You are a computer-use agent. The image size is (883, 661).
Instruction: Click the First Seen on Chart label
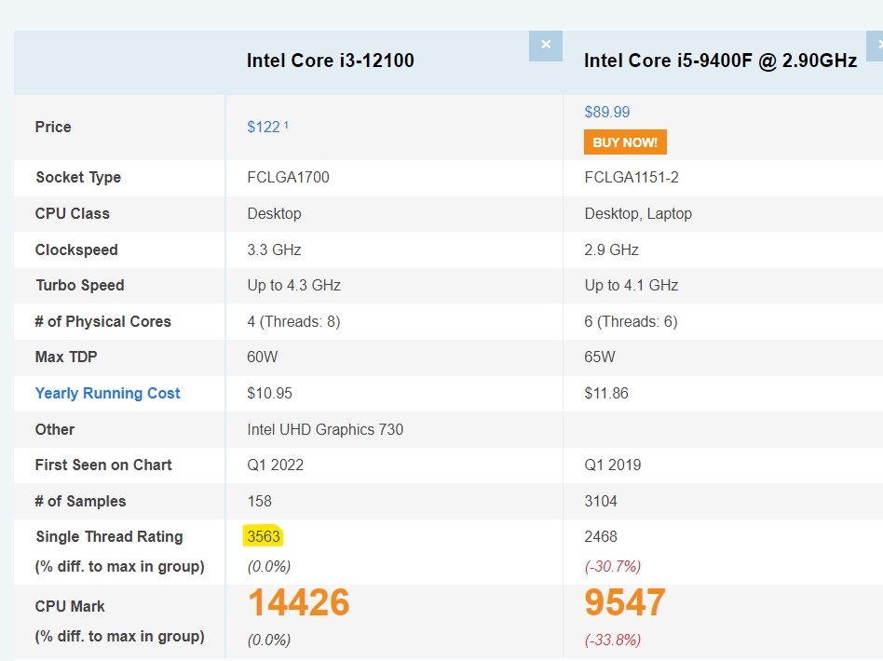tap(103, 465)
